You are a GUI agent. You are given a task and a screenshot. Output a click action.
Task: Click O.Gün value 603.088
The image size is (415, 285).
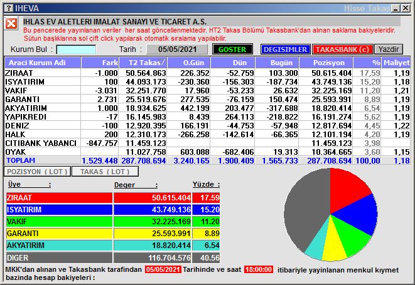point(195,152)
